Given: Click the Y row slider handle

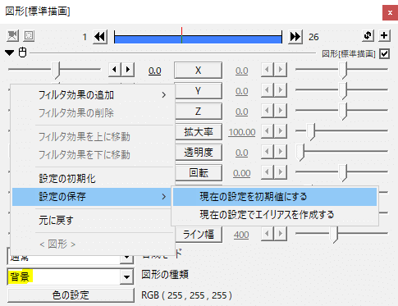Looking at the screenshot, I should pos(343,91).
